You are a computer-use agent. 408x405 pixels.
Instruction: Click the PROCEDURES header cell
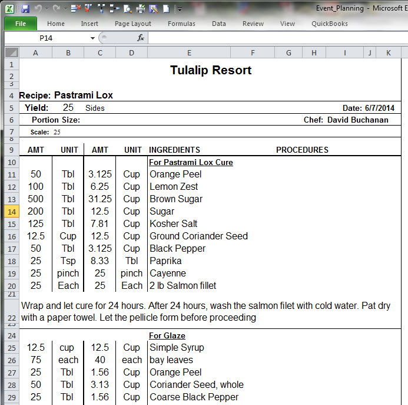(302, 150)
